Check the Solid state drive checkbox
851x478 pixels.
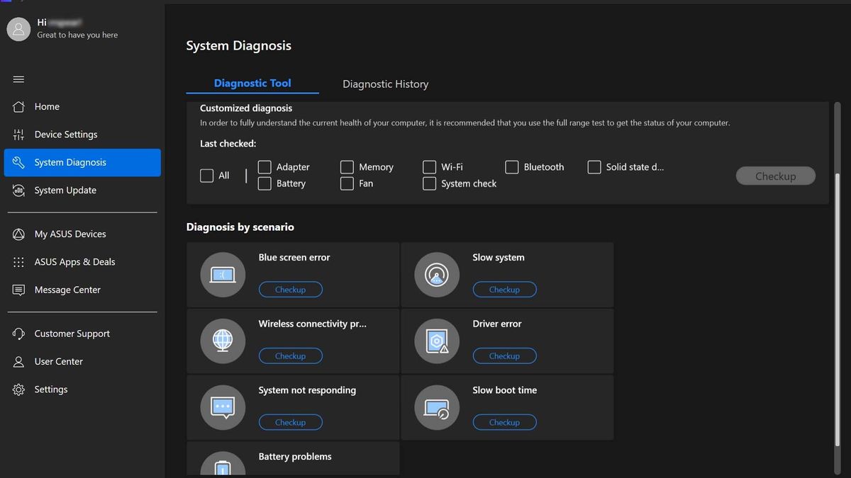pyautogui.click(x=594, y=167)
